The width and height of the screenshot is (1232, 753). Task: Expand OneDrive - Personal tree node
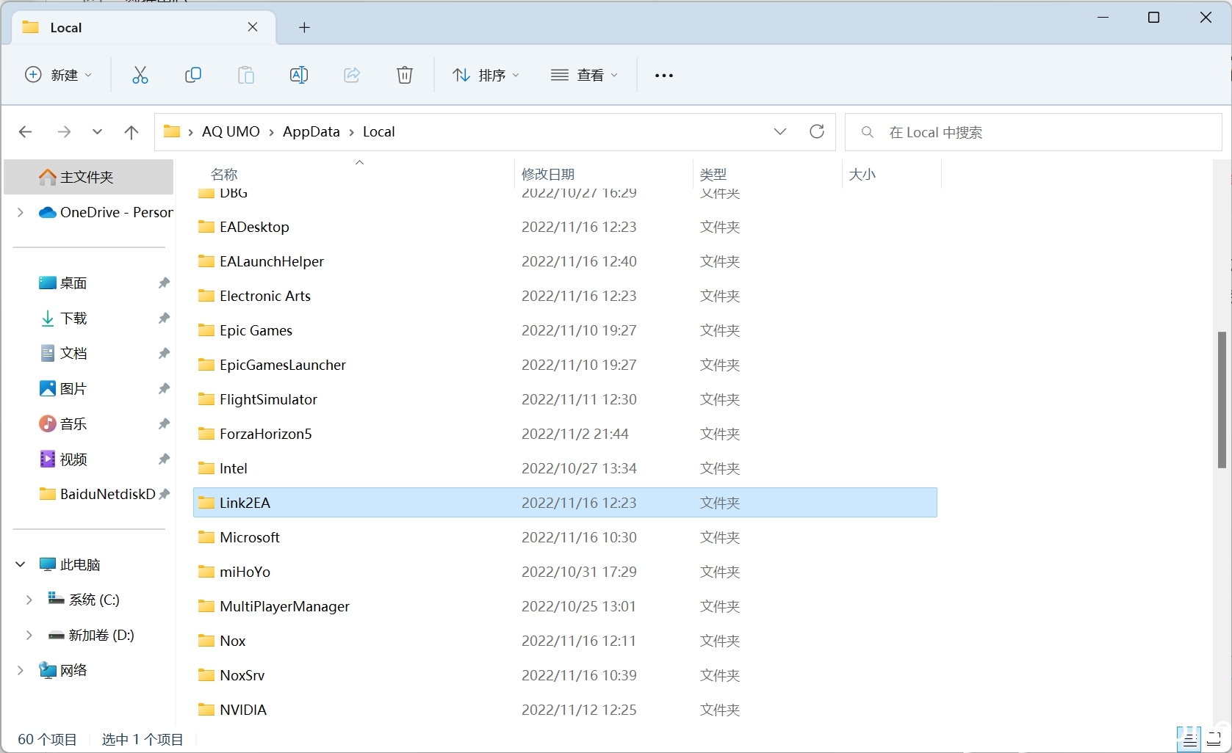coord(21,212)
